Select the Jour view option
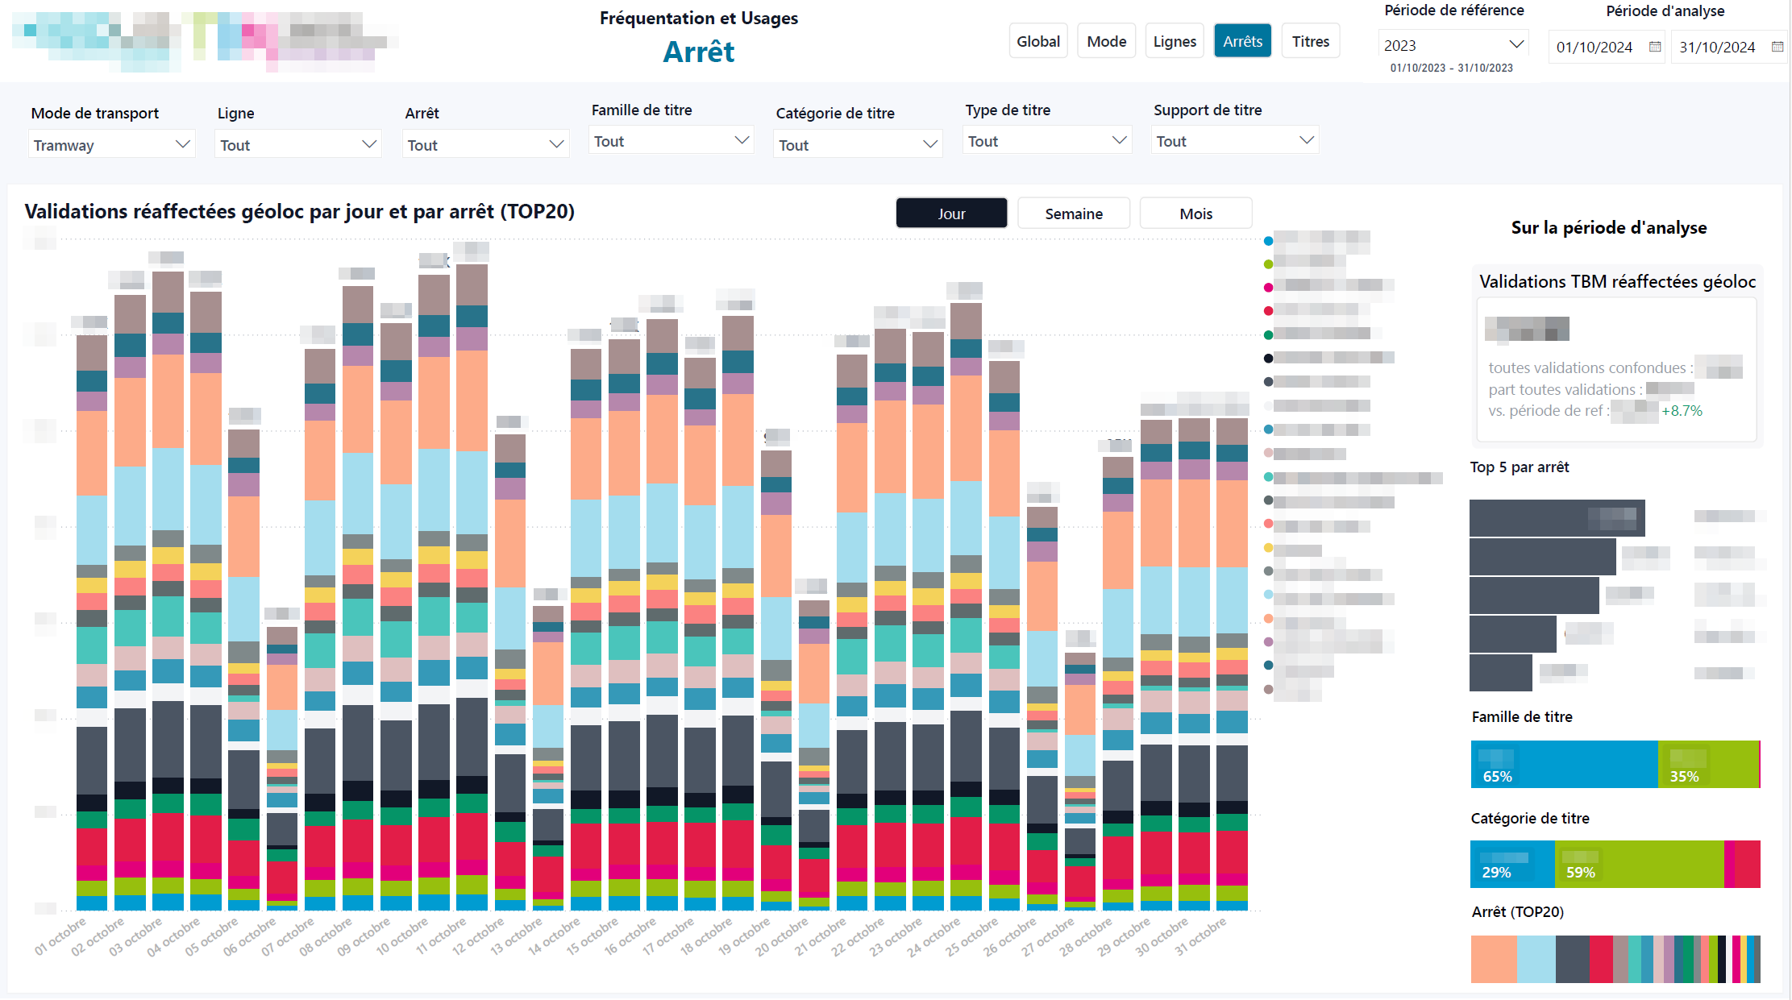 click(951, 213)
